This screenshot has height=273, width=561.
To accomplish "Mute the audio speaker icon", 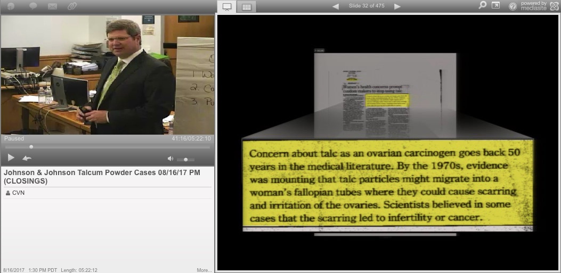I will coord(170,159).
